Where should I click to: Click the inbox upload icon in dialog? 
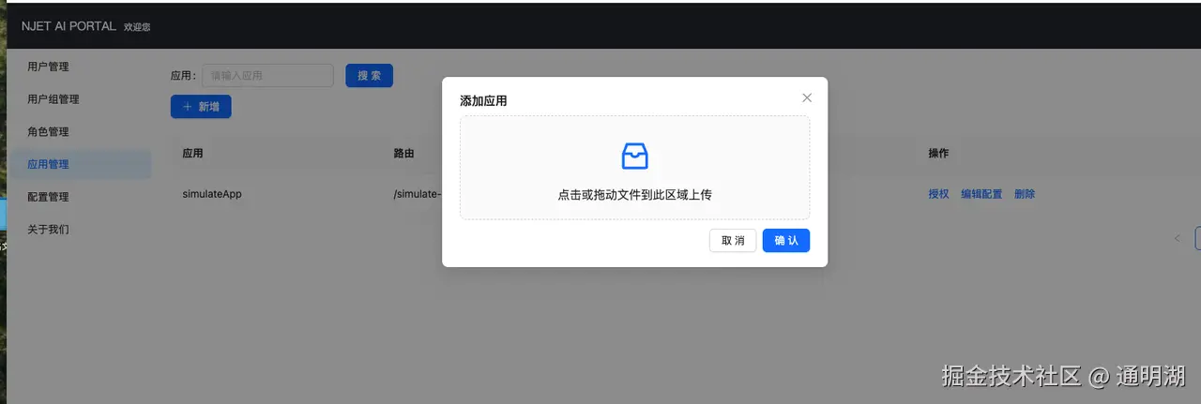tap(635, 156)
